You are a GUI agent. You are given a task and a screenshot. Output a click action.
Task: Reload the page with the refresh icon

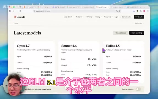(20, 11)
